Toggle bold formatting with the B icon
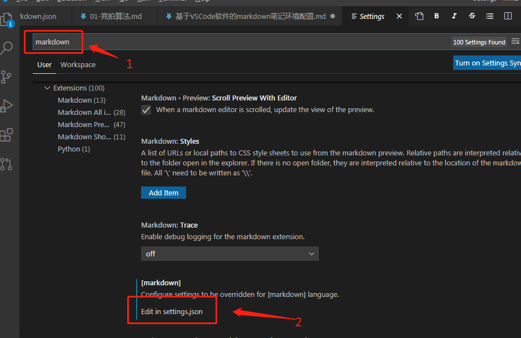 pos(437,16)
